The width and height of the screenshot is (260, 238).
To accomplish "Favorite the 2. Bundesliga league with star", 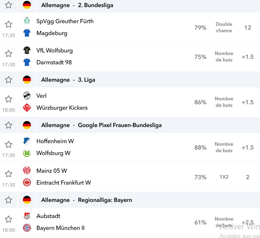I will click(8, 5).
